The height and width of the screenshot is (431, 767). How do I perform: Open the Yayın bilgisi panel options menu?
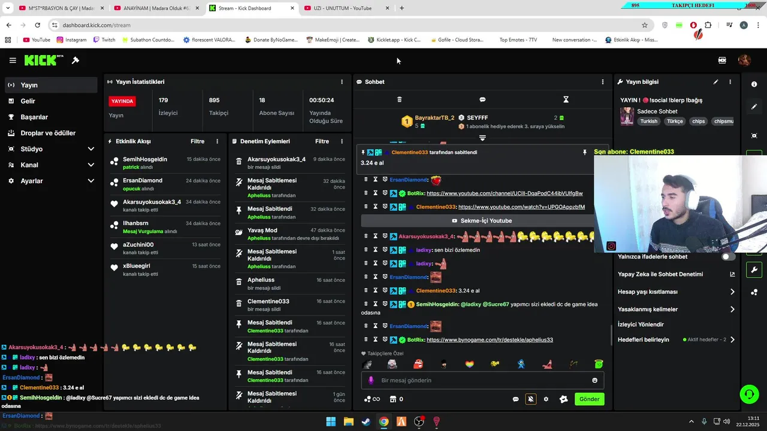730,82
